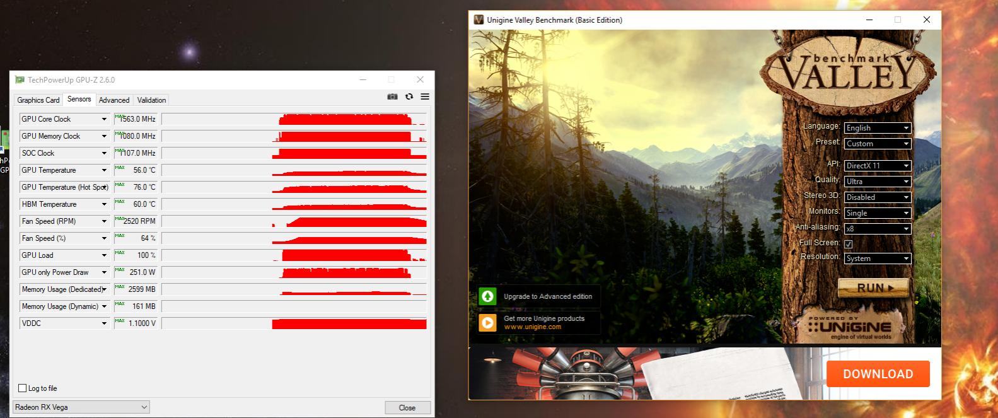Click Upgrade to Advanced edition
The image size is (998, 418).
(x=548, y=296)
